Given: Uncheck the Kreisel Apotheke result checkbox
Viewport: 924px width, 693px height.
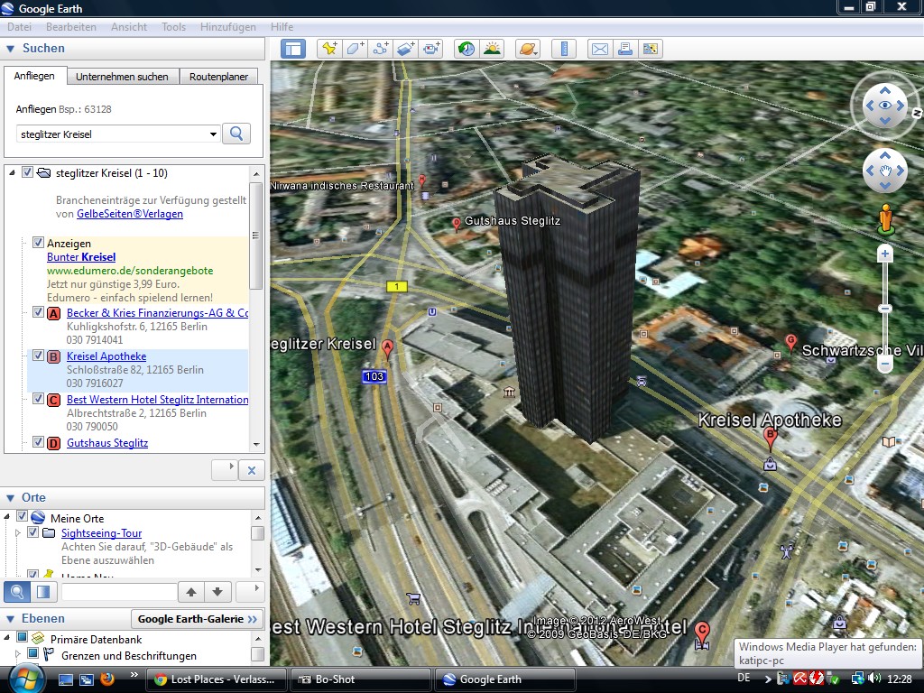Looking at the screenshot, I should (x=38, y=356).
